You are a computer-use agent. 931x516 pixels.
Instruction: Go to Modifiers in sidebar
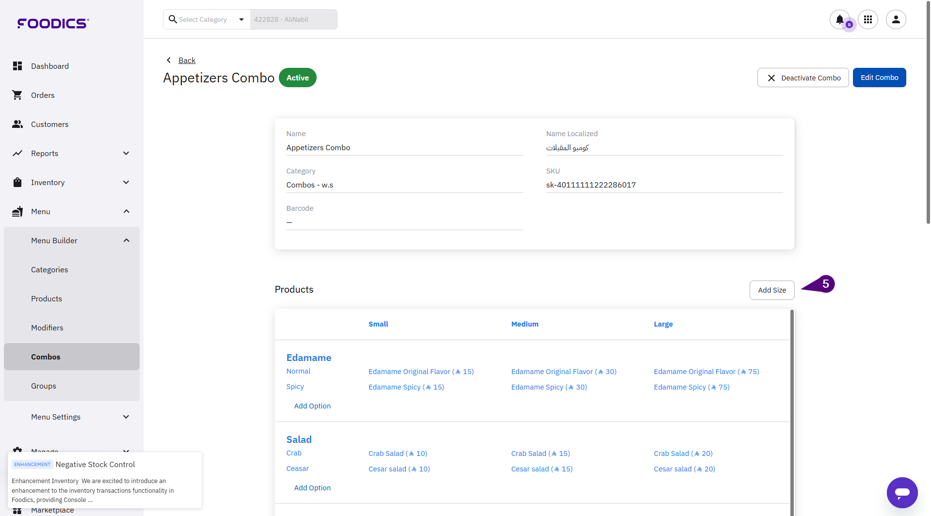(x=47, y=328)
